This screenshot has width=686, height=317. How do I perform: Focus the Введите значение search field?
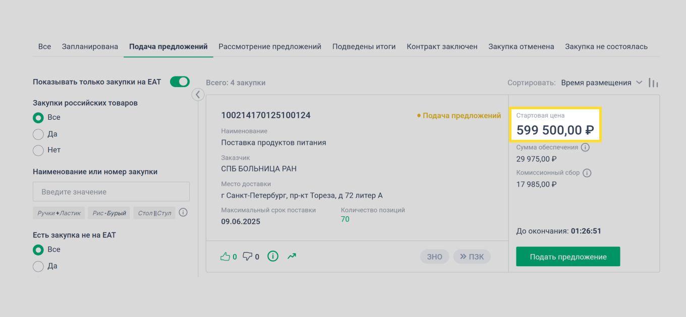tap(111, 192)
